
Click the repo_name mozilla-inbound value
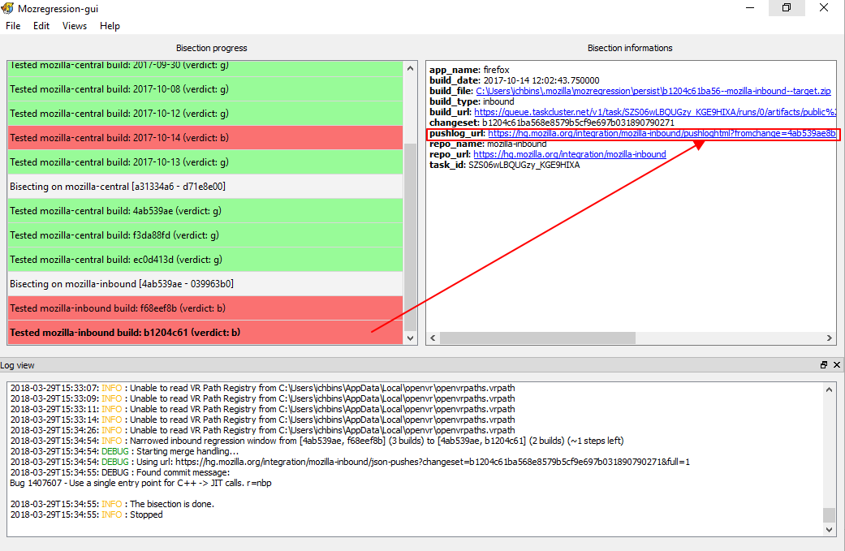coord(517,144)
